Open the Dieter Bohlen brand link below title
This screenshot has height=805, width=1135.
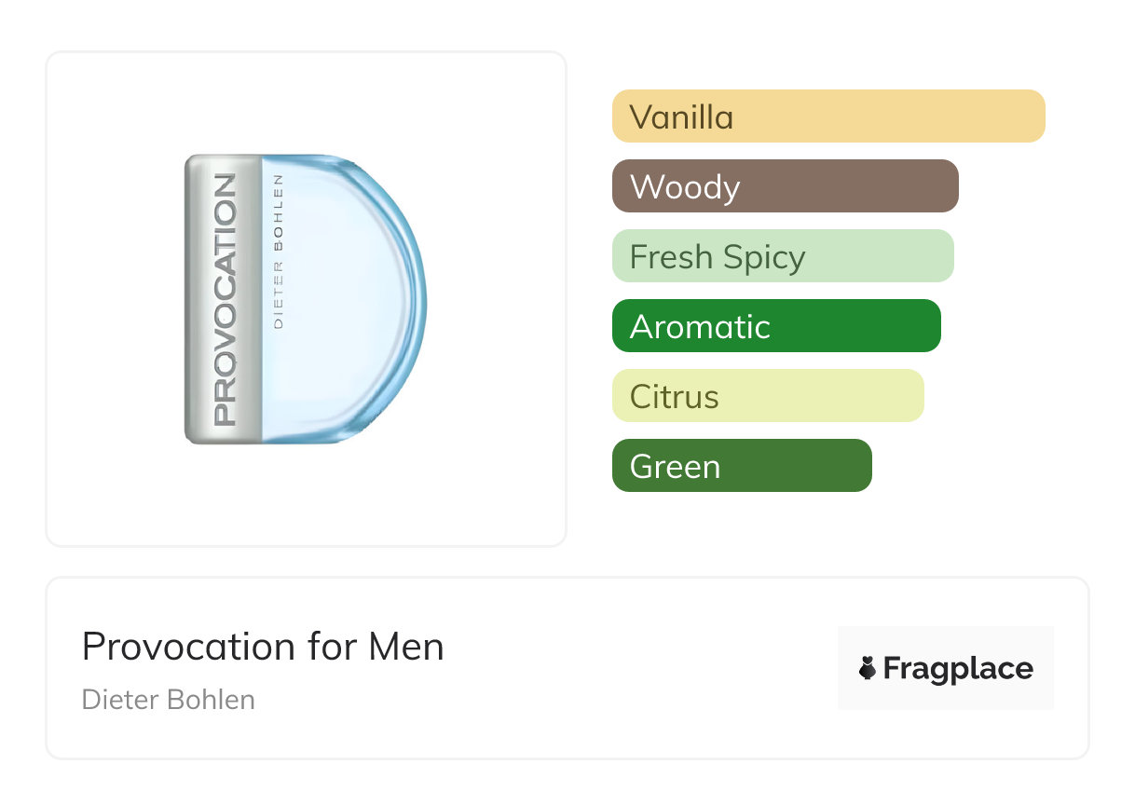tap(168, 700)
